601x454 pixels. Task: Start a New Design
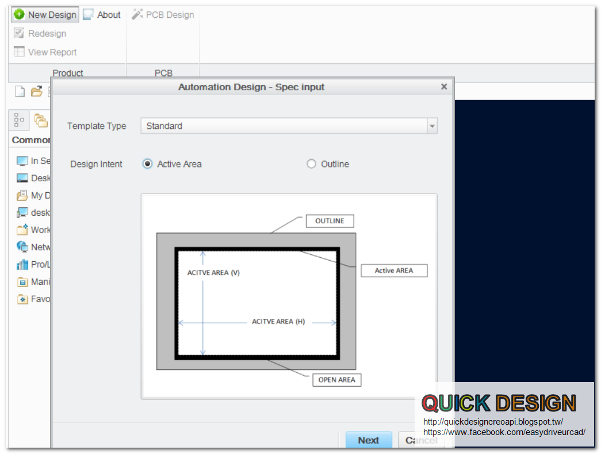coord(44,14)
